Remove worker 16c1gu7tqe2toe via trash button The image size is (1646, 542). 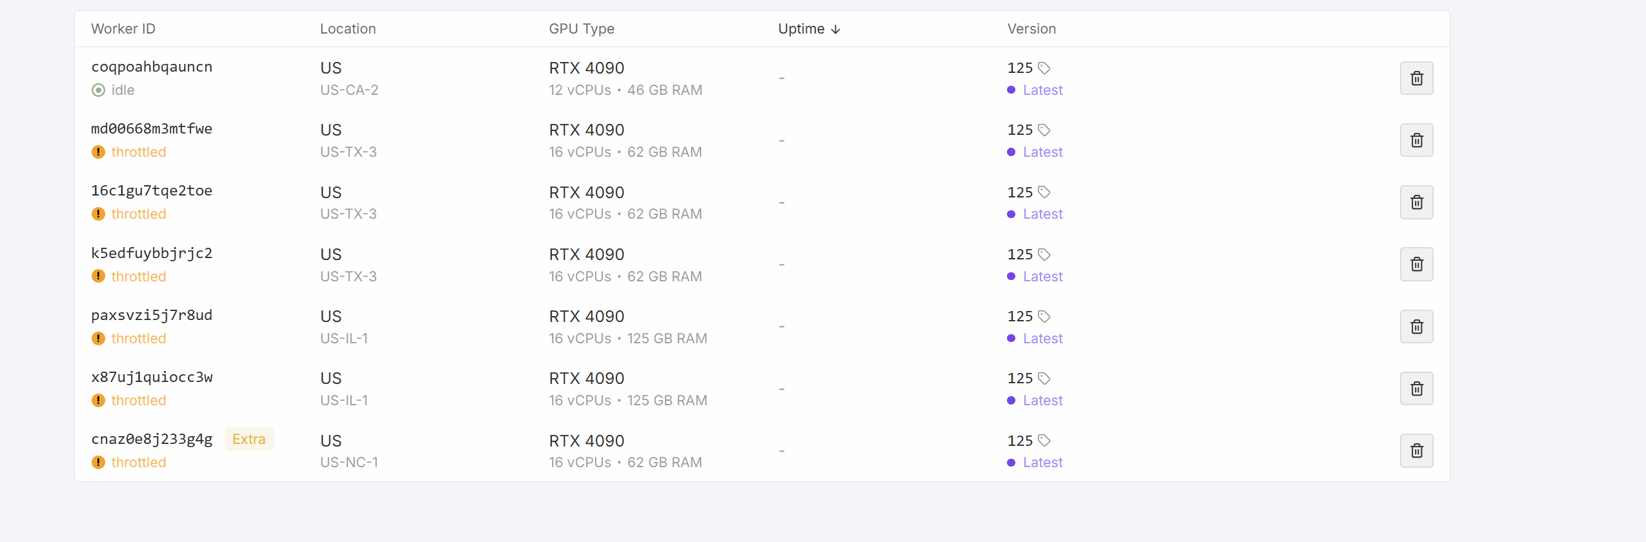click(1416, 202)
